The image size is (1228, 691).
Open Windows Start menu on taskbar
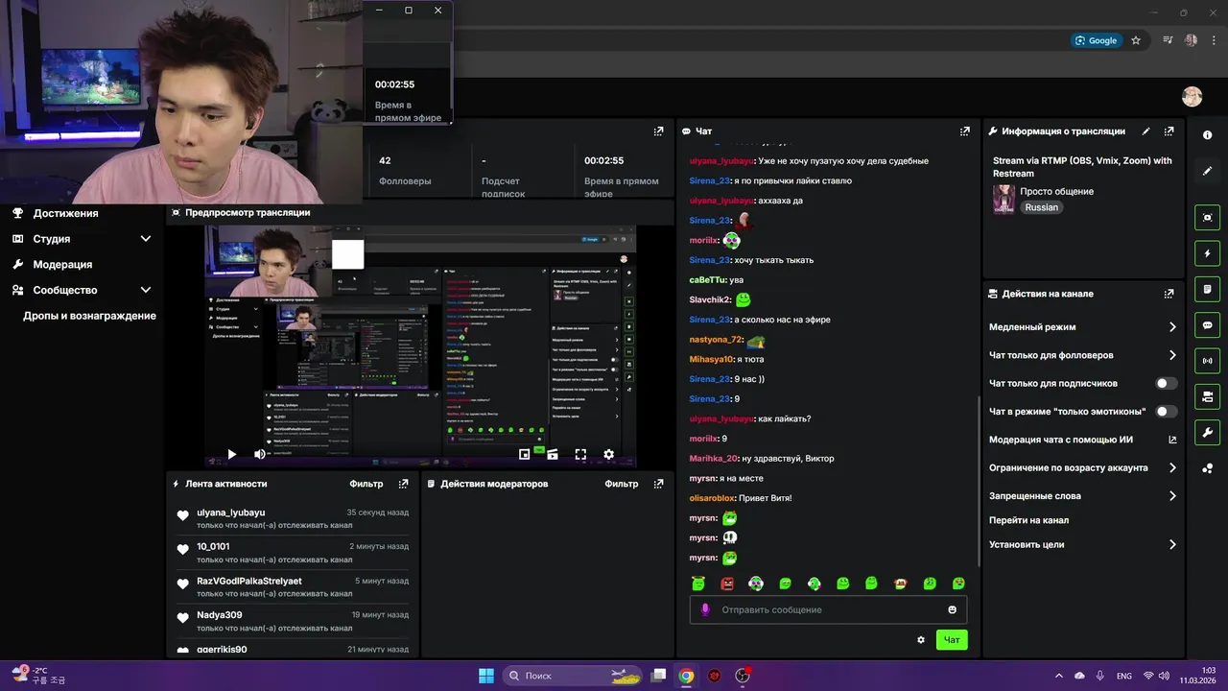486,676
